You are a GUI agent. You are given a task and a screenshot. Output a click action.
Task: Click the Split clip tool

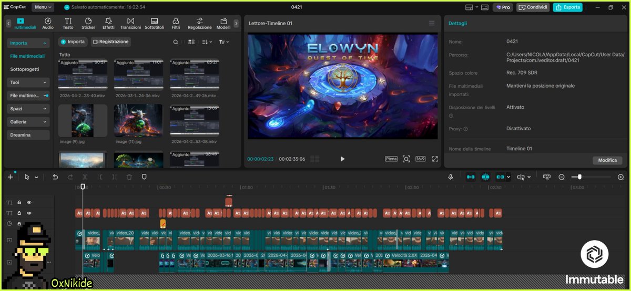(85, 177)
